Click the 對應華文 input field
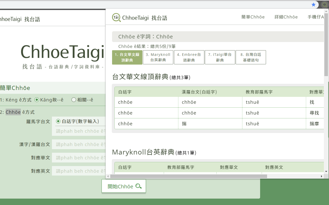Image resolution: width=329 pixels, height=205 pixels. click(x=79, y=158)
